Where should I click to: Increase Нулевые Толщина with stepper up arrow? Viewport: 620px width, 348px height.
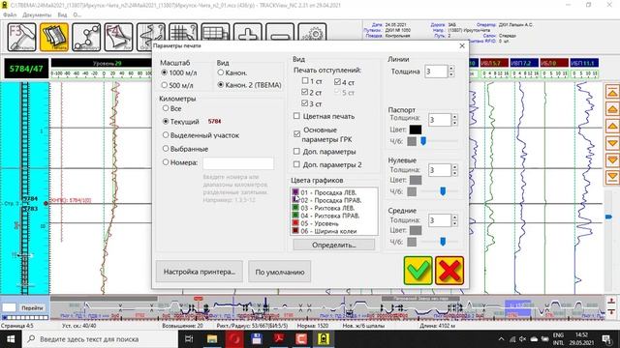(x=454, y=167)
